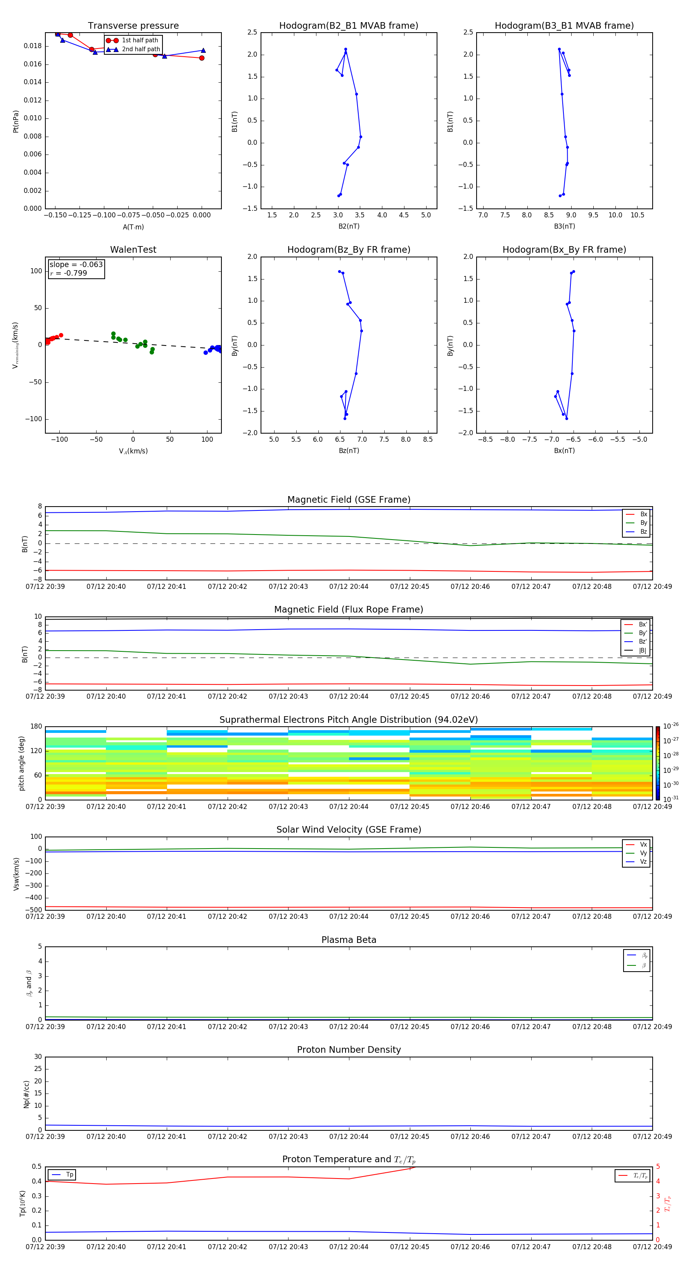The height and width of the screenshot is (1281, 698).
Task: Click the pitch angle distribution colorbar
Action: (x=657, y=763)
